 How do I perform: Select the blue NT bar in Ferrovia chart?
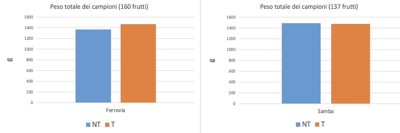pos(93,66)
